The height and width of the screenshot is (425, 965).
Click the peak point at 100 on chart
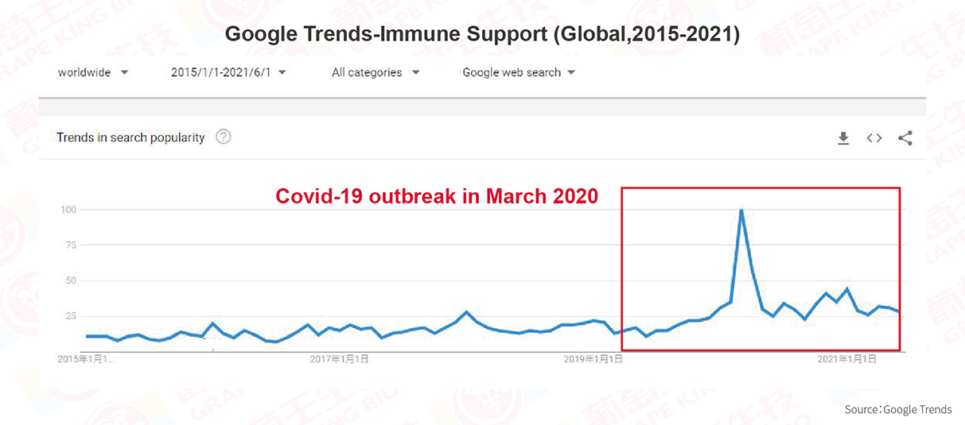click(741, 211)
